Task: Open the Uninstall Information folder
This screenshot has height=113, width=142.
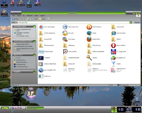Action: click(65, 58)
